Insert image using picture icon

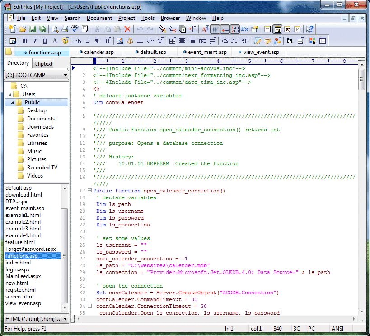pyautogui.click(x=120, y=41)
